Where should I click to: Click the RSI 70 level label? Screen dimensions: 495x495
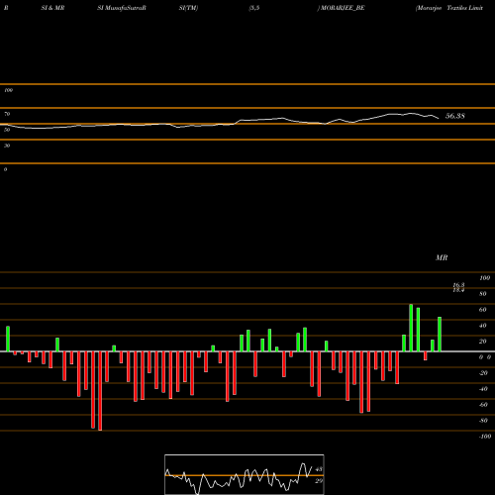tap(7, 114)
